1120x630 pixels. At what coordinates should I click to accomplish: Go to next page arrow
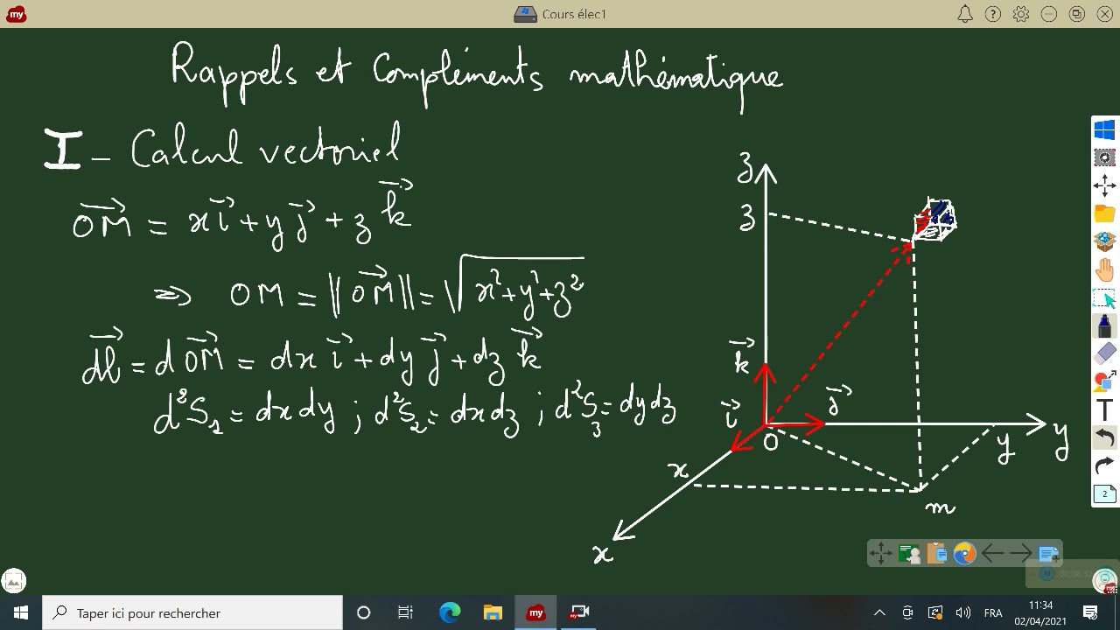point(1020,553)
